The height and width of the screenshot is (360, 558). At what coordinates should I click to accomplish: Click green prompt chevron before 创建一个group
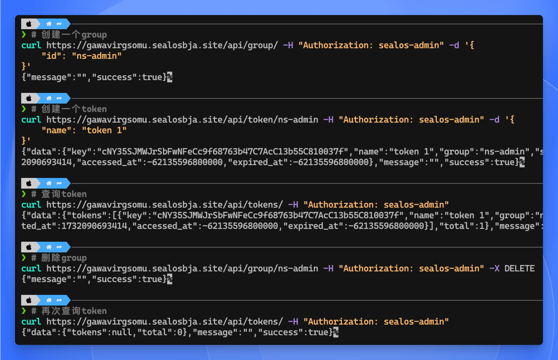(x=24, y=34)
